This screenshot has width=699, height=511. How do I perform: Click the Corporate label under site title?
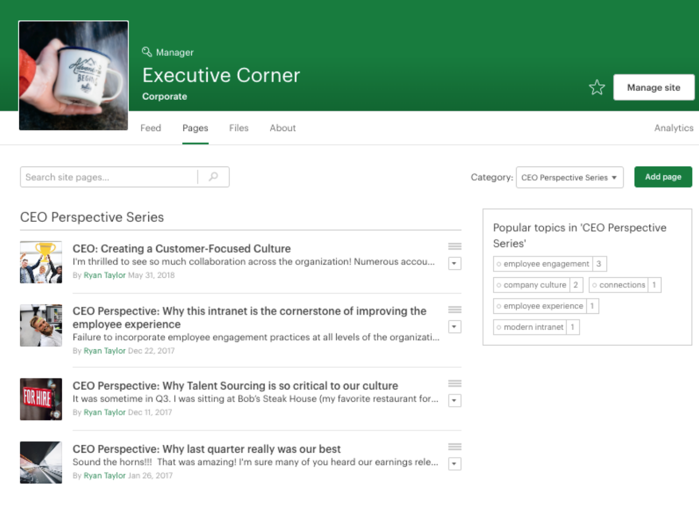[x=165, y=96]
